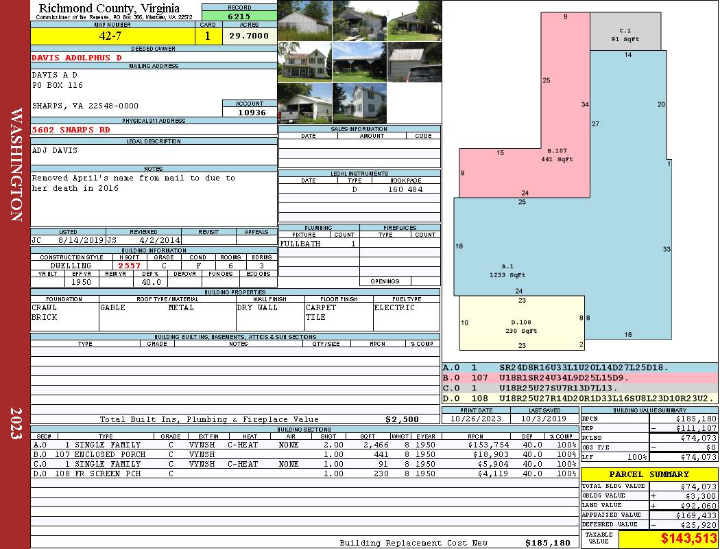The image size is (720, 549).
Task: Open the white two-story house front photo
Action: [x=305, y=62]
